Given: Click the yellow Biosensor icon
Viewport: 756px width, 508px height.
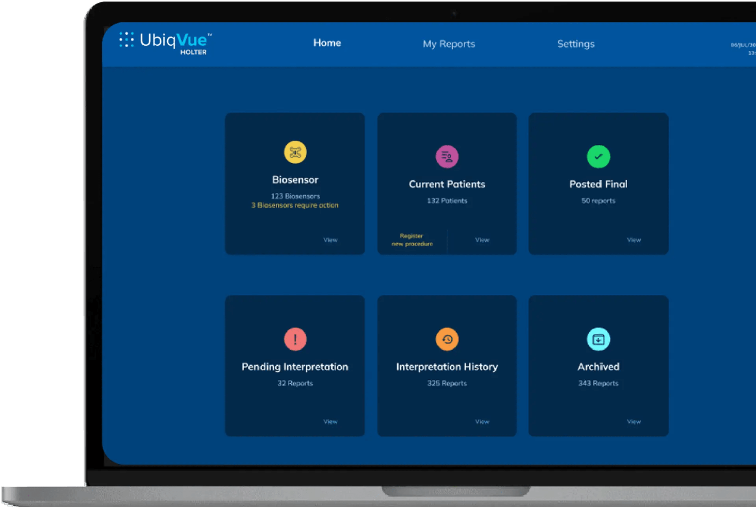Looking at the screenshot, I should pos(295,152).
